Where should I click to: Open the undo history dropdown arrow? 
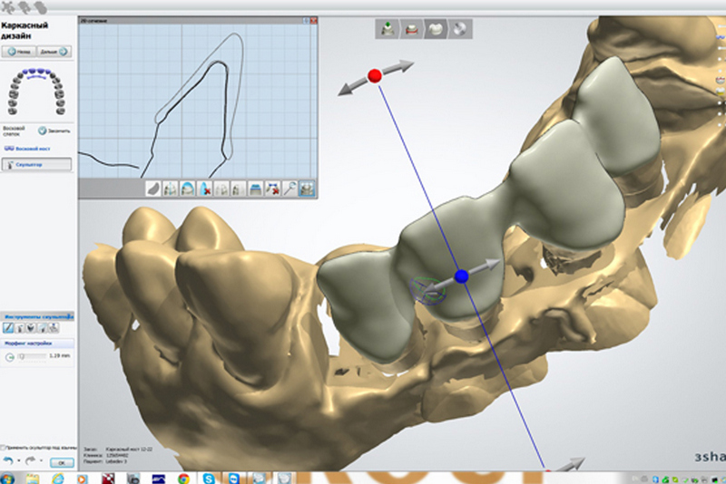tap(20, 461)
